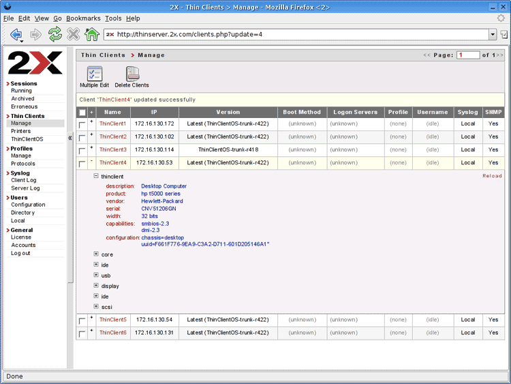This screenshot has width=511, height=384.
Task: Open the Tools menu
Action: (x=113, y=18)
